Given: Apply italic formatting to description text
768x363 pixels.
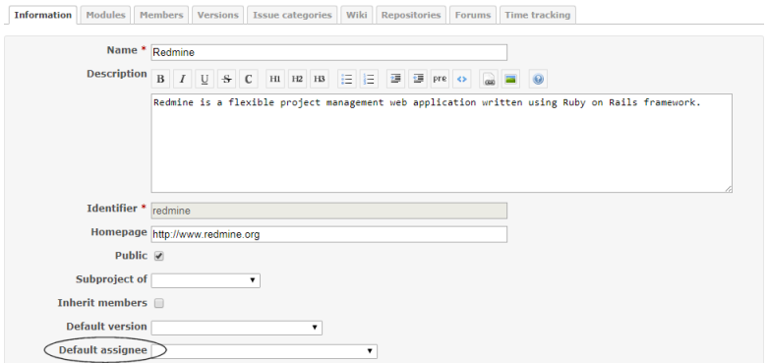Looking at the screenshot, I should pos(183,79).
